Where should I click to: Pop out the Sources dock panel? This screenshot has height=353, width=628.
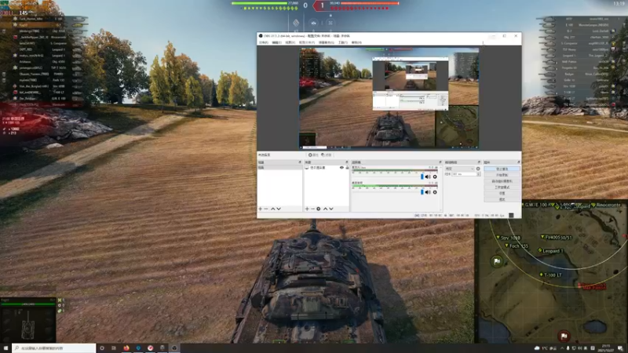[346, 162]
